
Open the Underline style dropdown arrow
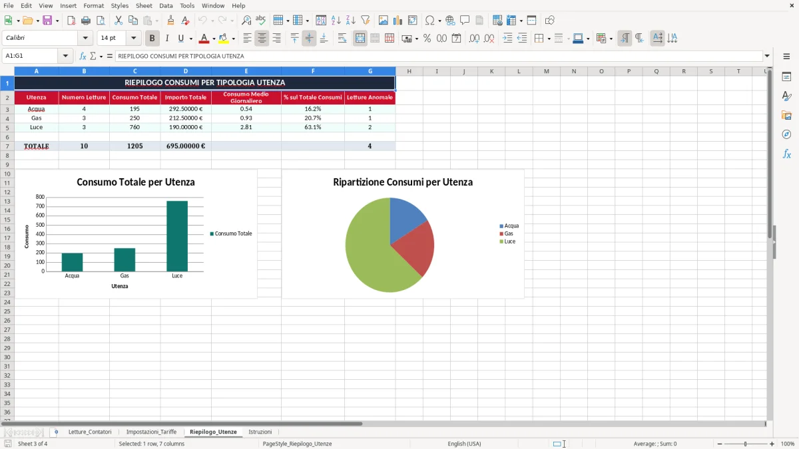(190, 39)
